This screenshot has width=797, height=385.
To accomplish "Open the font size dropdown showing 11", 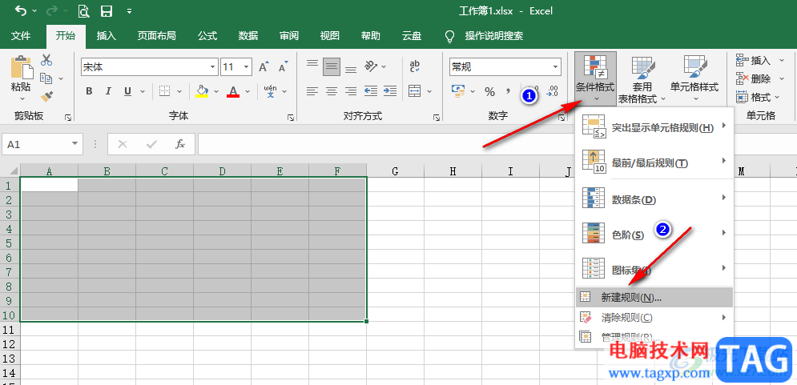I will coord(247,67).
